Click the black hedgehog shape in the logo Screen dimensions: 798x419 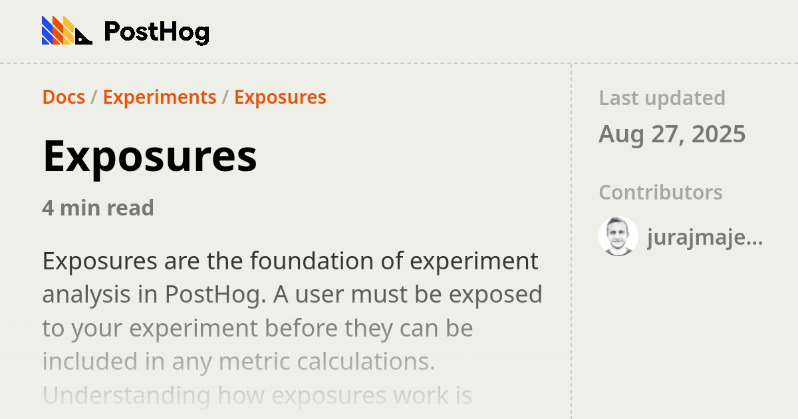click(83, 37)
